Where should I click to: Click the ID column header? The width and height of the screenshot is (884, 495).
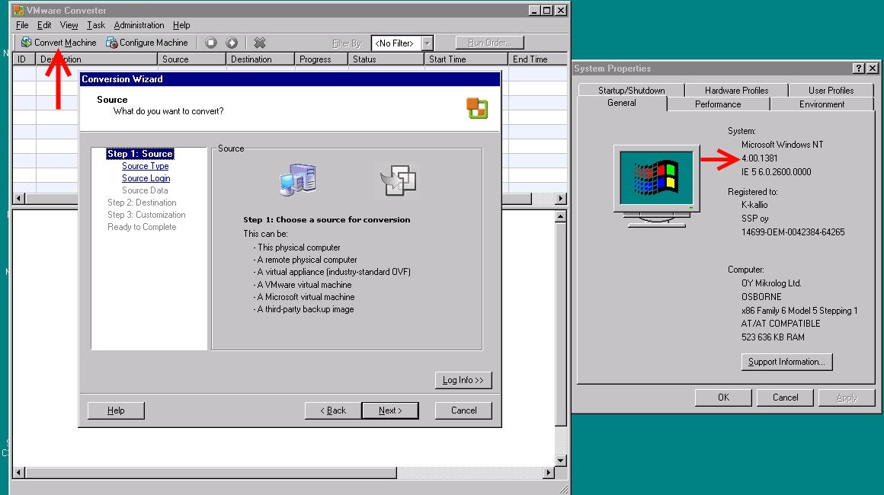(x=24, y=59)
